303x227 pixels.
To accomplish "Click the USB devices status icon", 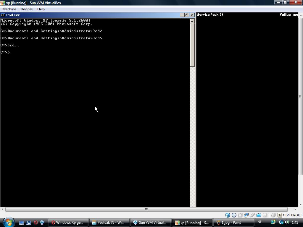I will click(x=252, y=215).
